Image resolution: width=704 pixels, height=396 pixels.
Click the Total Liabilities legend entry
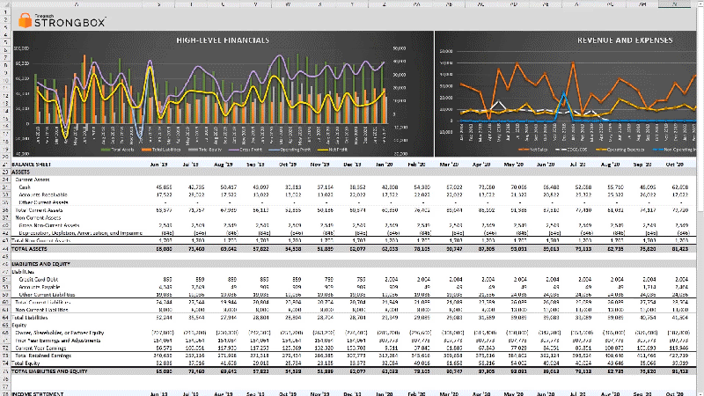coord(161,151)
